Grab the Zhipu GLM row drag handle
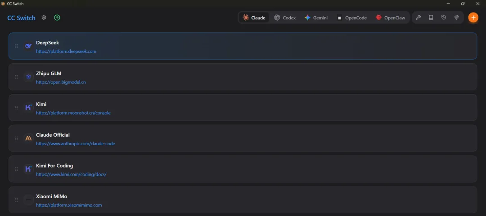 tap(17, 77)
